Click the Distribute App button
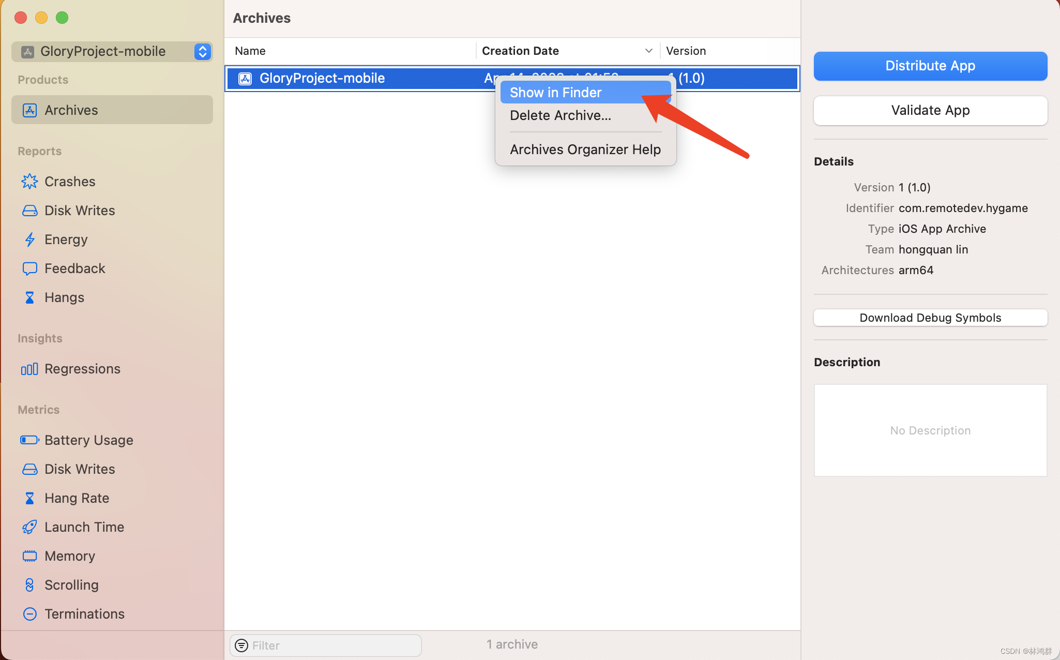Image resolution: width=1060 pixels, height=660 pixels. pos(930,66)
